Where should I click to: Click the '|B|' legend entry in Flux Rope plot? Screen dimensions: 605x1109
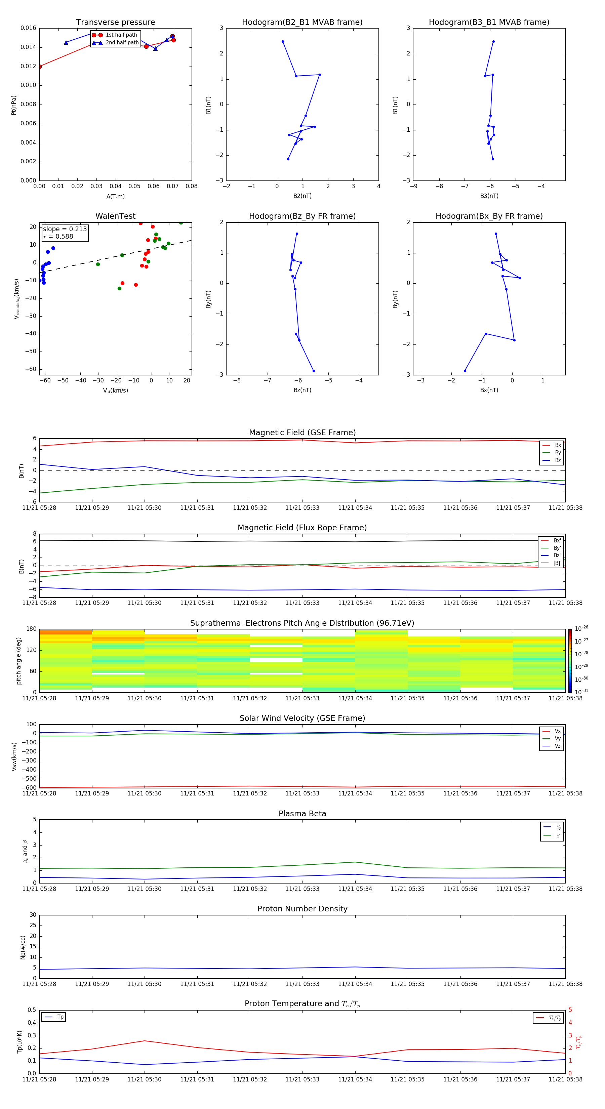tap(551, 563)
